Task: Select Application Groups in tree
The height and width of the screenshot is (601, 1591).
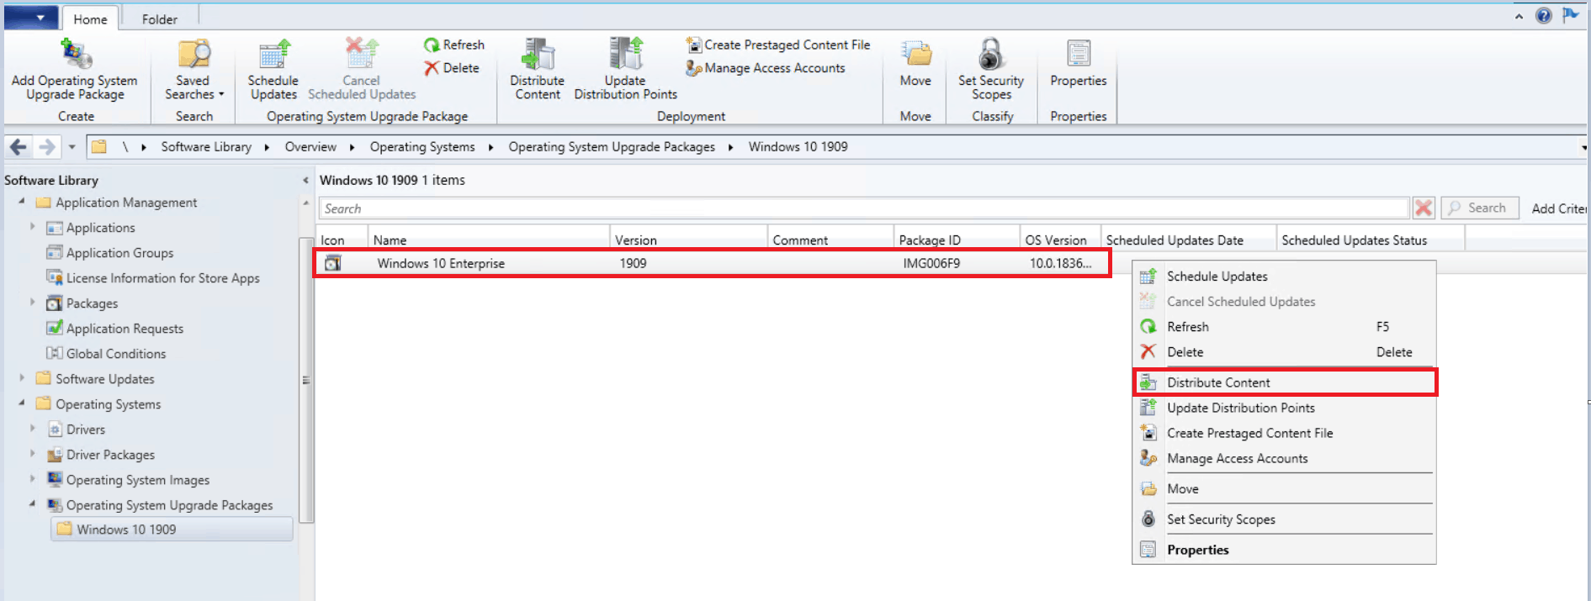Action: click(119, 253)
